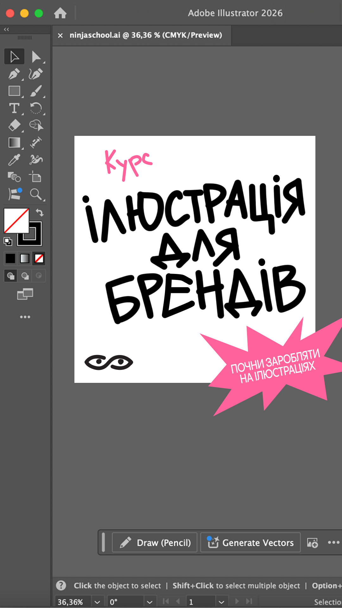Image resolution: width=342 pixels, height=608 pixels.
Task: Open the status bar help icon
Action: click(x=61, y=586)
